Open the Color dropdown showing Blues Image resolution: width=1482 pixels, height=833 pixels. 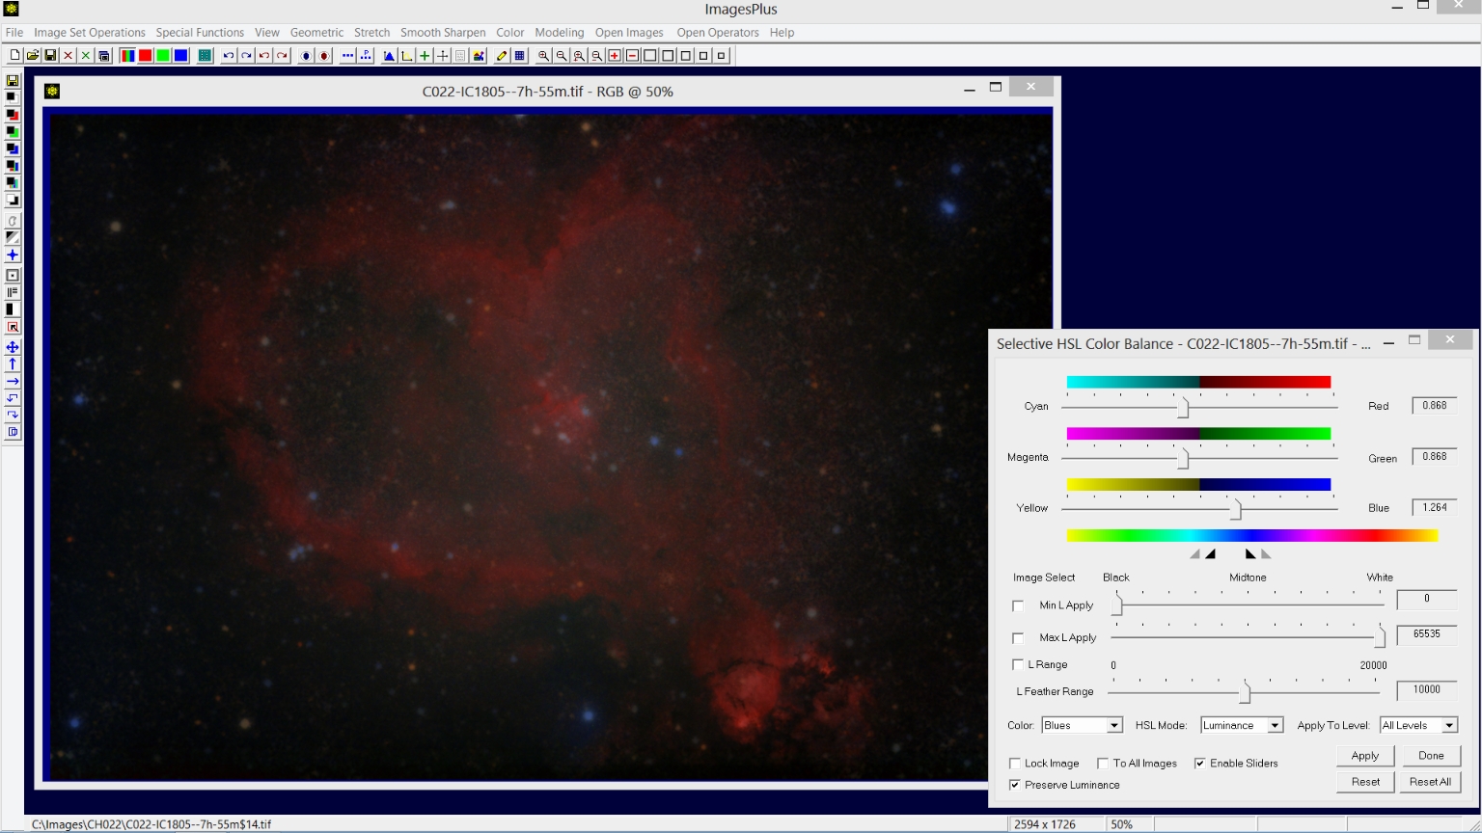(1082, 725)
